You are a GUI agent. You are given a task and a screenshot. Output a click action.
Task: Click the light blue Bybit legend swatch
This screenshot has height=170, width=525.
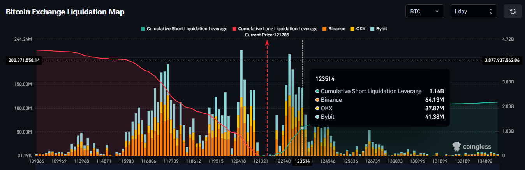coord(372,29)
